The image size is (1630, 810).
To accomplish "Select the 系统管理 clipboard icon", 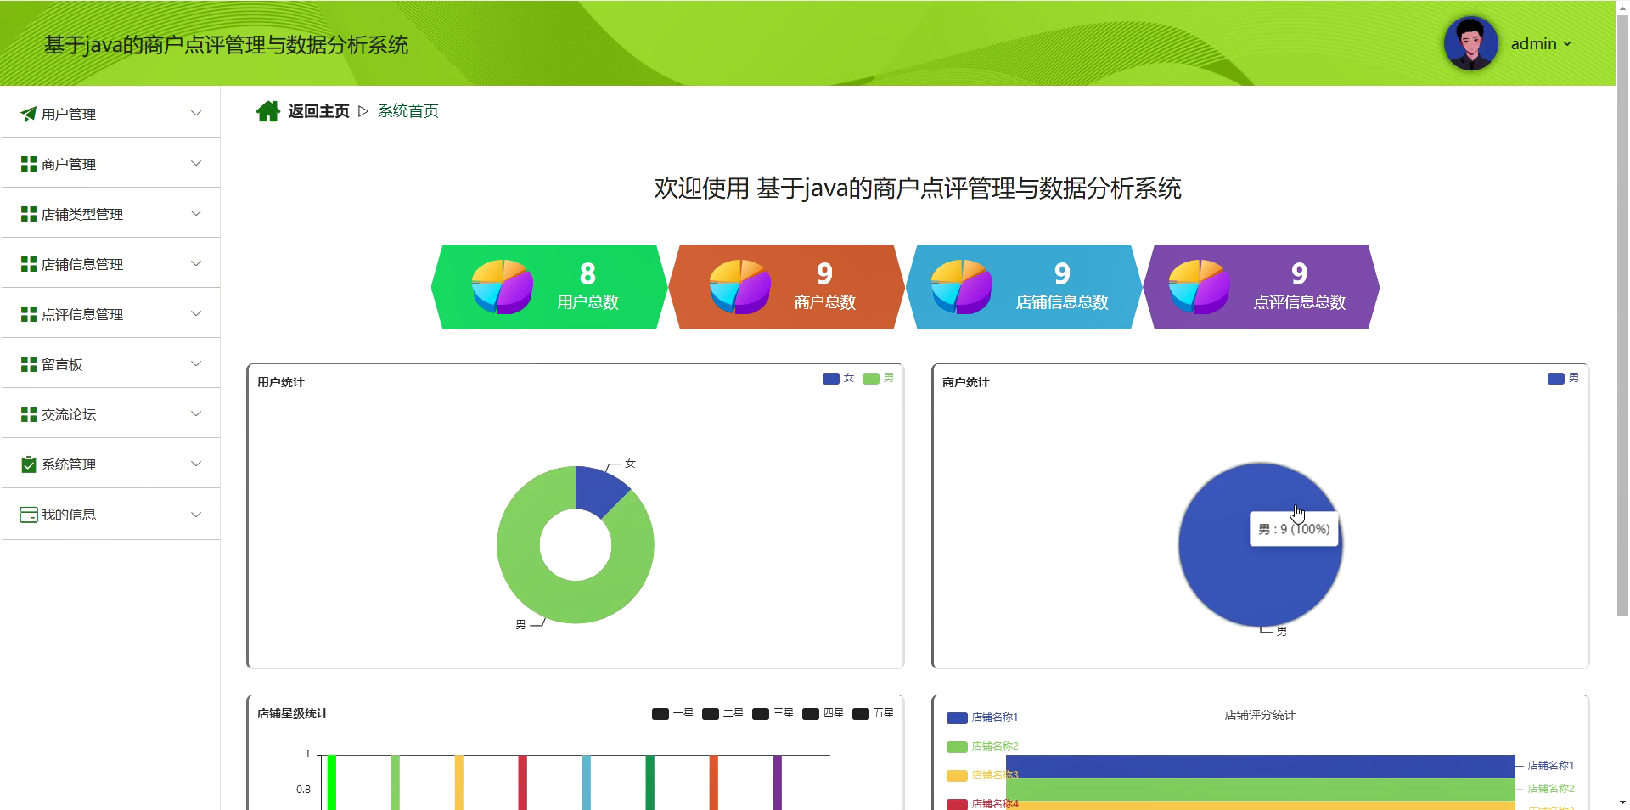I will 26,464.
